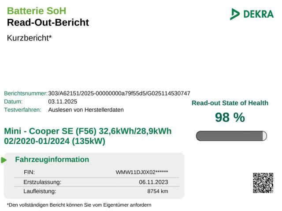Click the green arrow beside Fahrzeuginformation

click(4, 160)
